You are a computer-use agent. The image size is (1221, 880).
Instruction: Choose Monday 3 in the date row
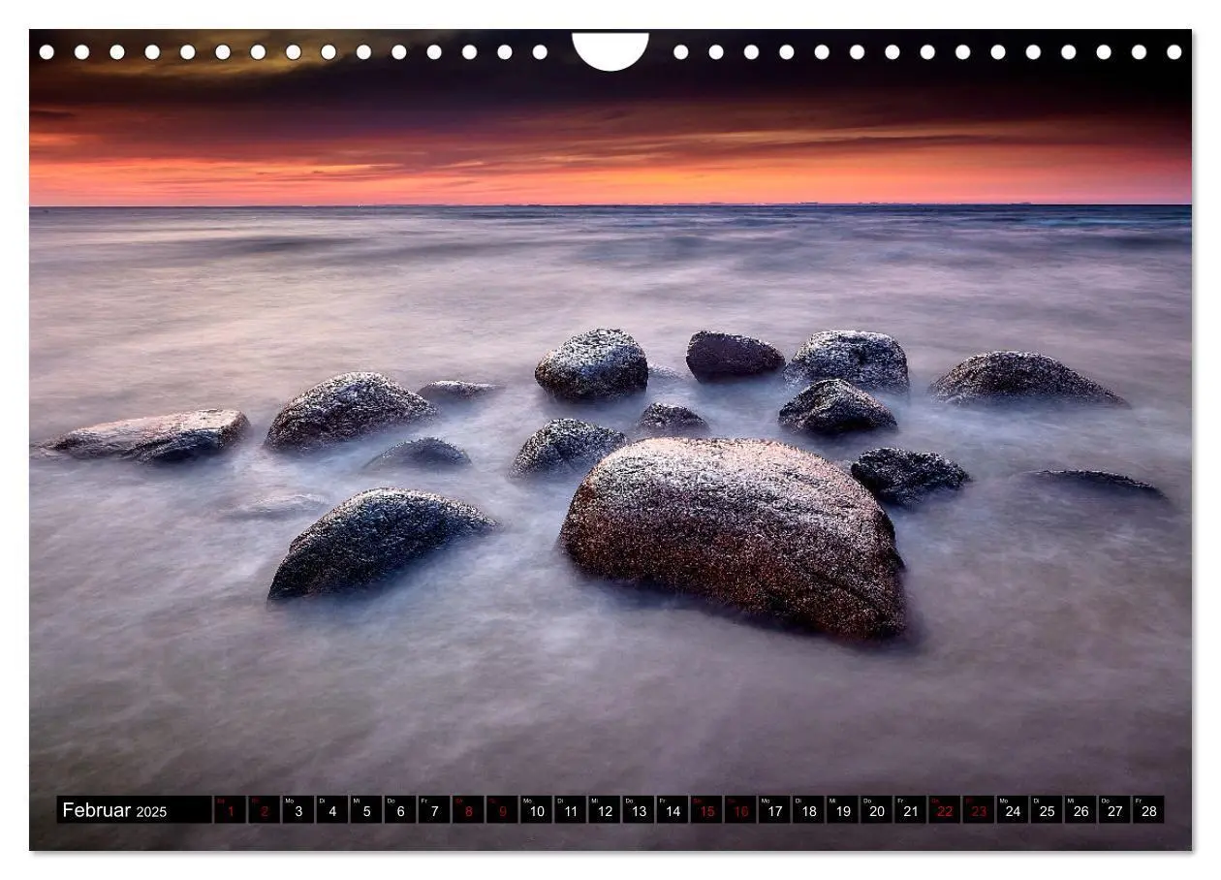297,810
